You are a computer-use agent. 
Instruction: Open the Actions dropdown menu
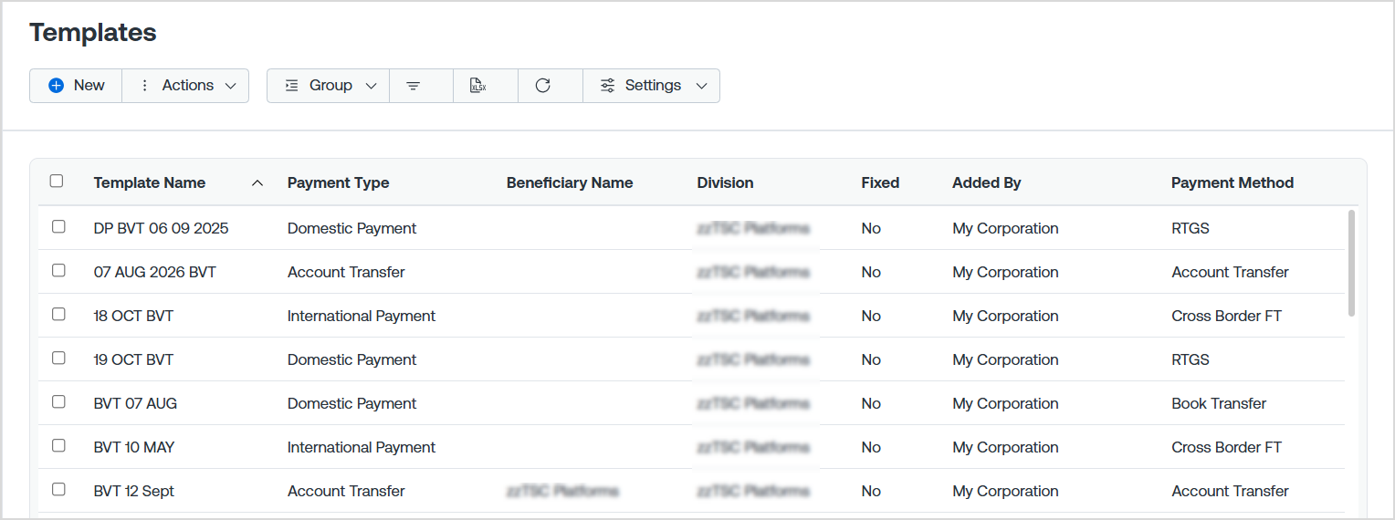click(185, 86)
